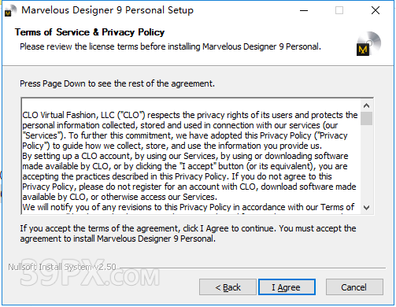
Task: Go to the previous step with Back
Action: click(228, 287)
